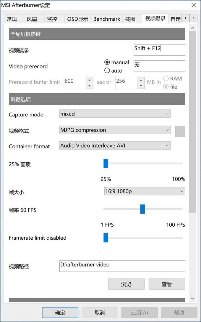Click the 查看 view button
This screenshot has width=201, height=322.
coord(167,284)
